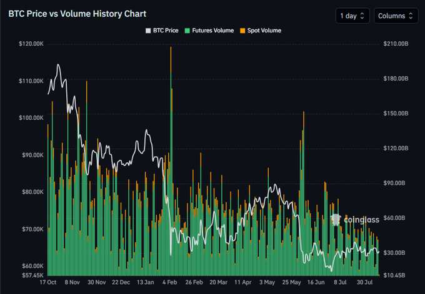The image size is (425, 294).
Task: Click the $60.00K price axis label
Action: click(32, 266)
